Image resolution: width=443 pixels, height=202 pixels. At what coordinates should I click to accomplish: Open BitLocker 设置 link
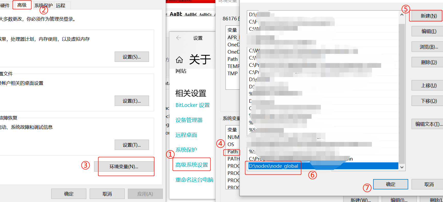tap(193, 105)
